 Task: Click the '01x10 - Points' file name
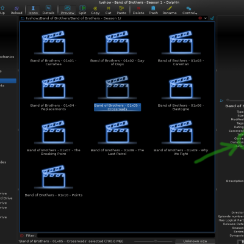(x=54, y=195)
